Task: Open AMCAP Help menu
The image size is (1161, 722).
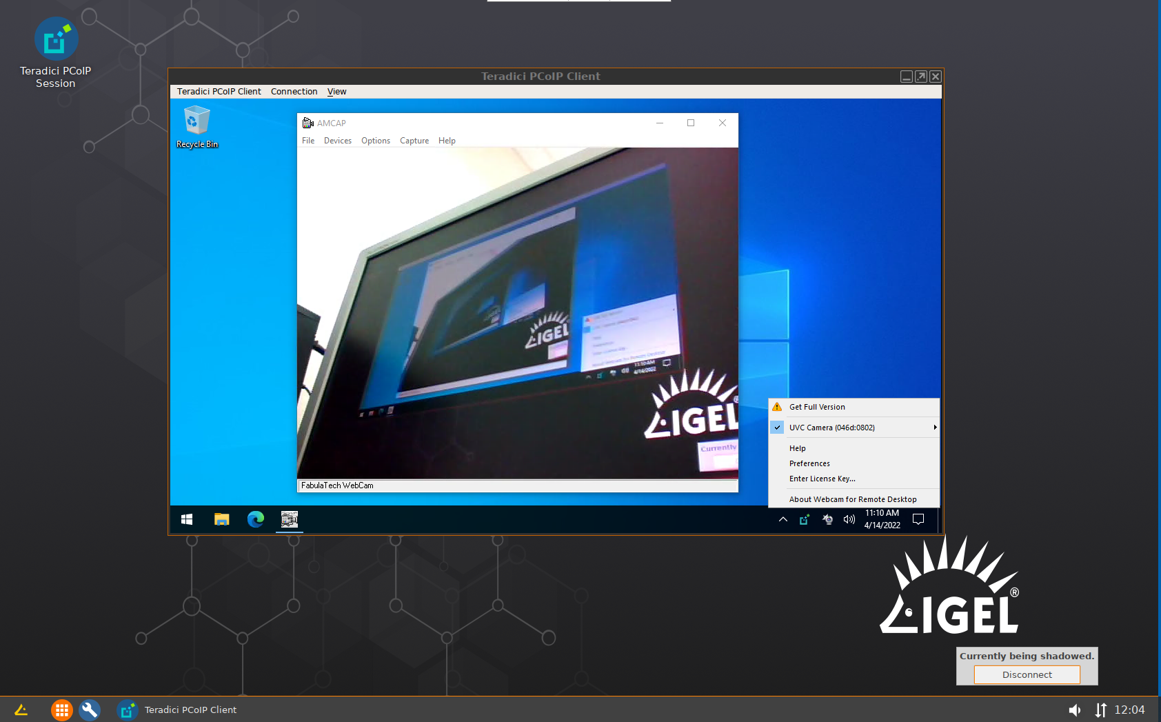Action: click(x=447, y=141)
